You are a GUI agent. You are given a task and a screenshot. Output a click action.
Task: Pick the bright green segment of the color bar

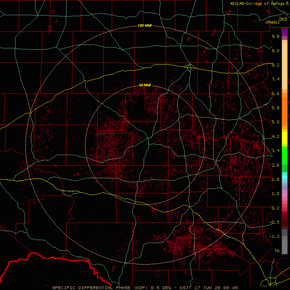(285, 155)
